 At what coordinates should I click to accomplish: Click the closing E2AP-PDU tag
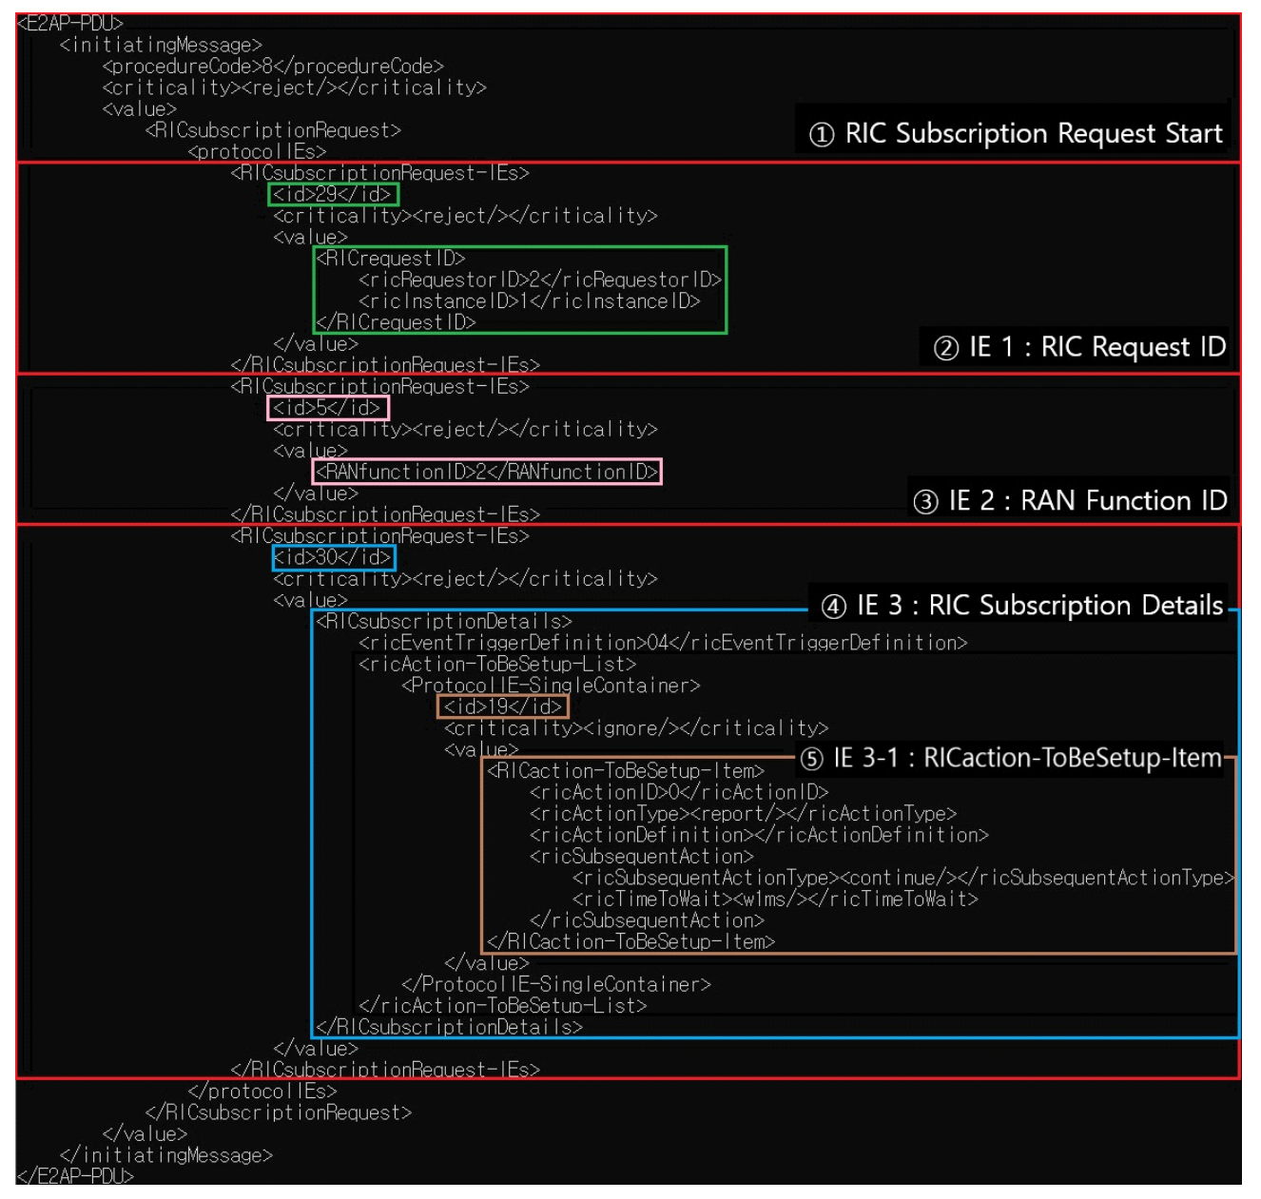coord(75,1176)
